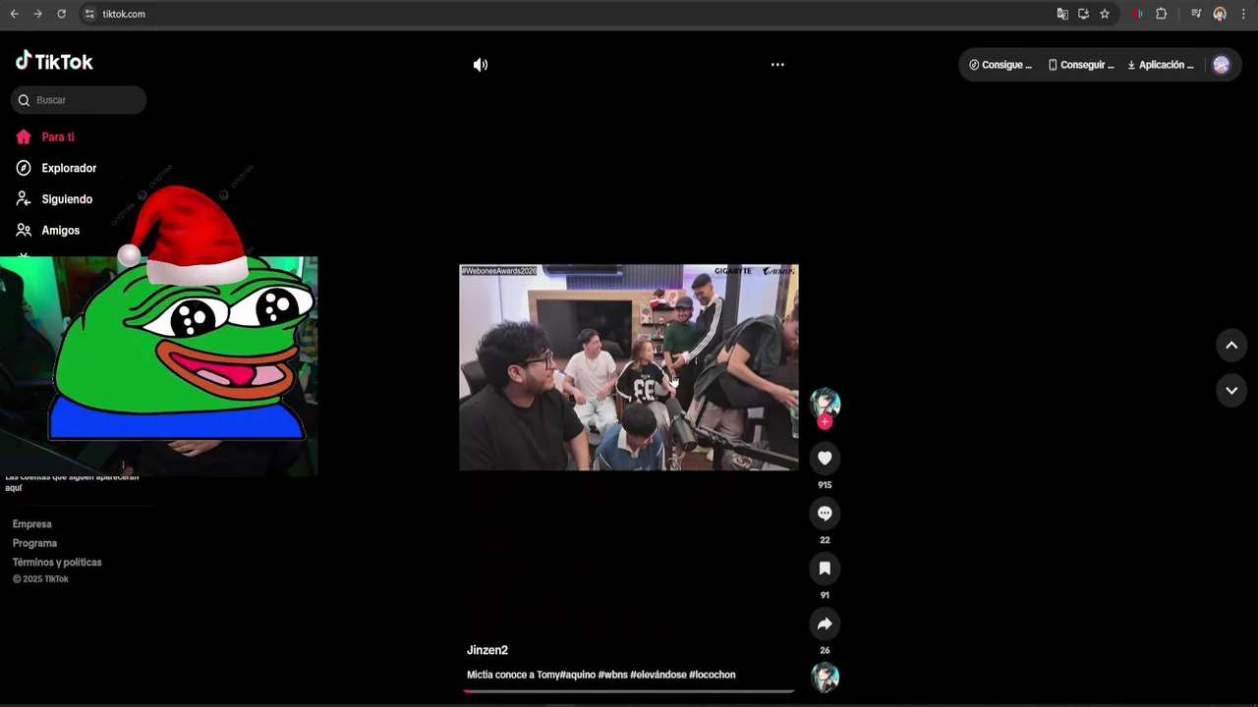Viewport: 1258px width, 707px height.
Task: Bookmark this page with star icon
Action: [1105, 14]
